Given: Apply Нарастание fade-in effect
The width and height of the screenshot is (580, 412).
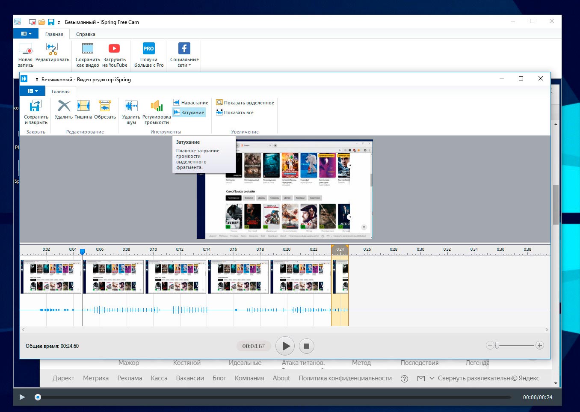Looking at the screenshot, I should [191, 103].
